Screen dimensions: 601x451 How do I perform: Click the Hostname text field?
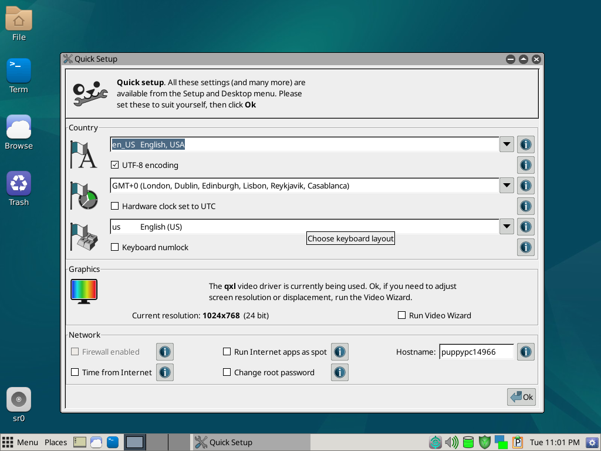pos(477,352)
